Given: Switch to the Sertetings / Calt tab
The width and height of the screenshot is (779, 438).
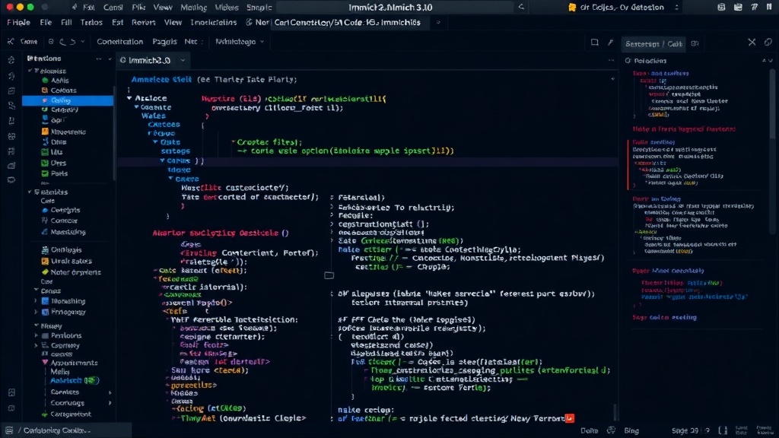Looking at the screenshot, I should tap(653, 43).
